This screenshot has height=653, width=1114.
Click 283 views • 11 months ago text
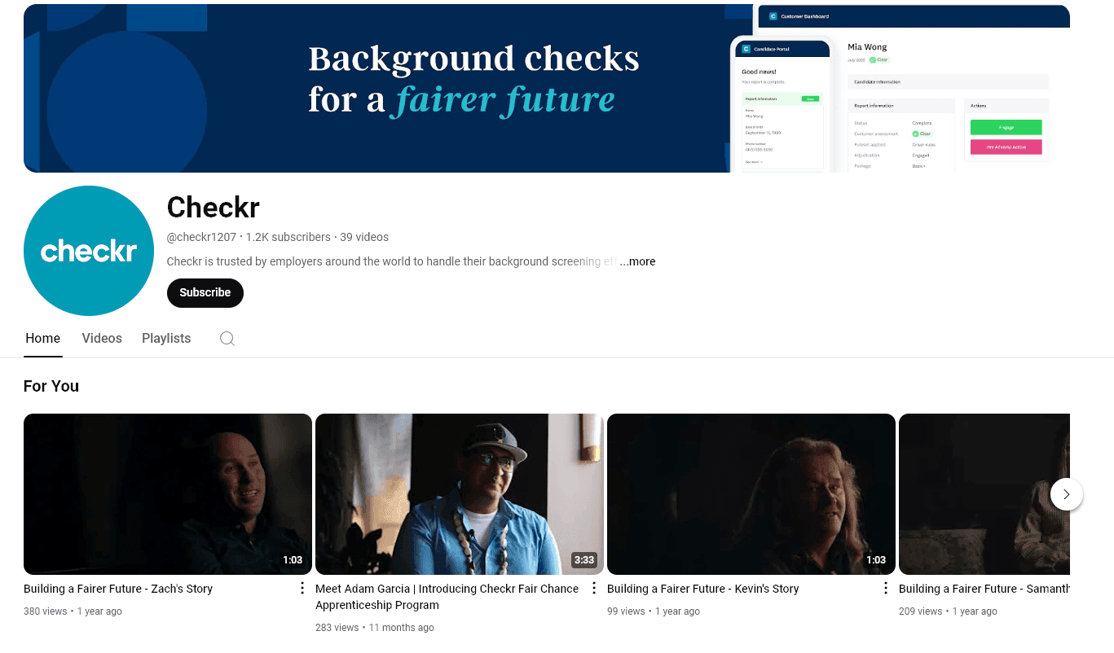(375, 628)
